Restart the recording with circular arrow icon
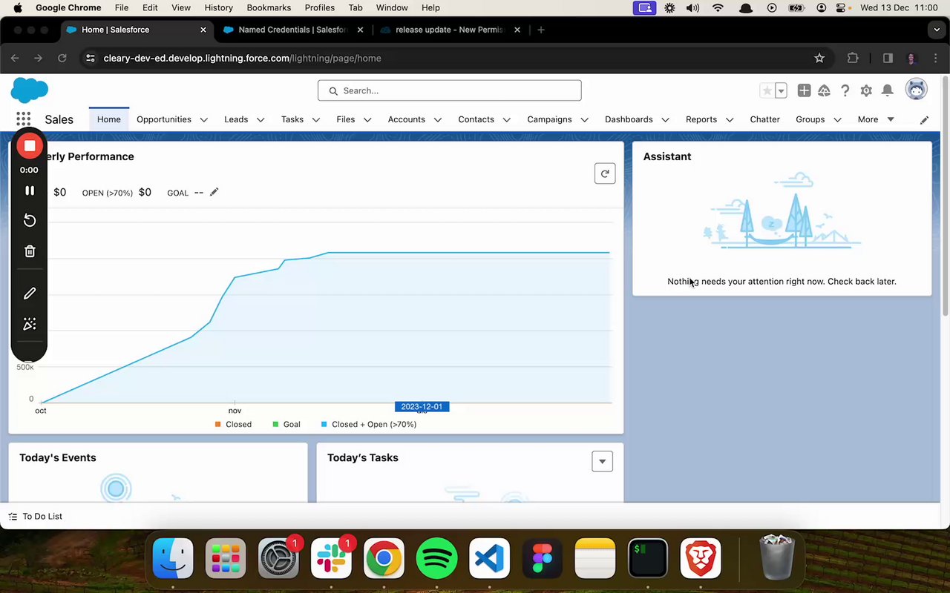Image resolution: width=950 pixels, height=593 pixels. tap(30, 220)
